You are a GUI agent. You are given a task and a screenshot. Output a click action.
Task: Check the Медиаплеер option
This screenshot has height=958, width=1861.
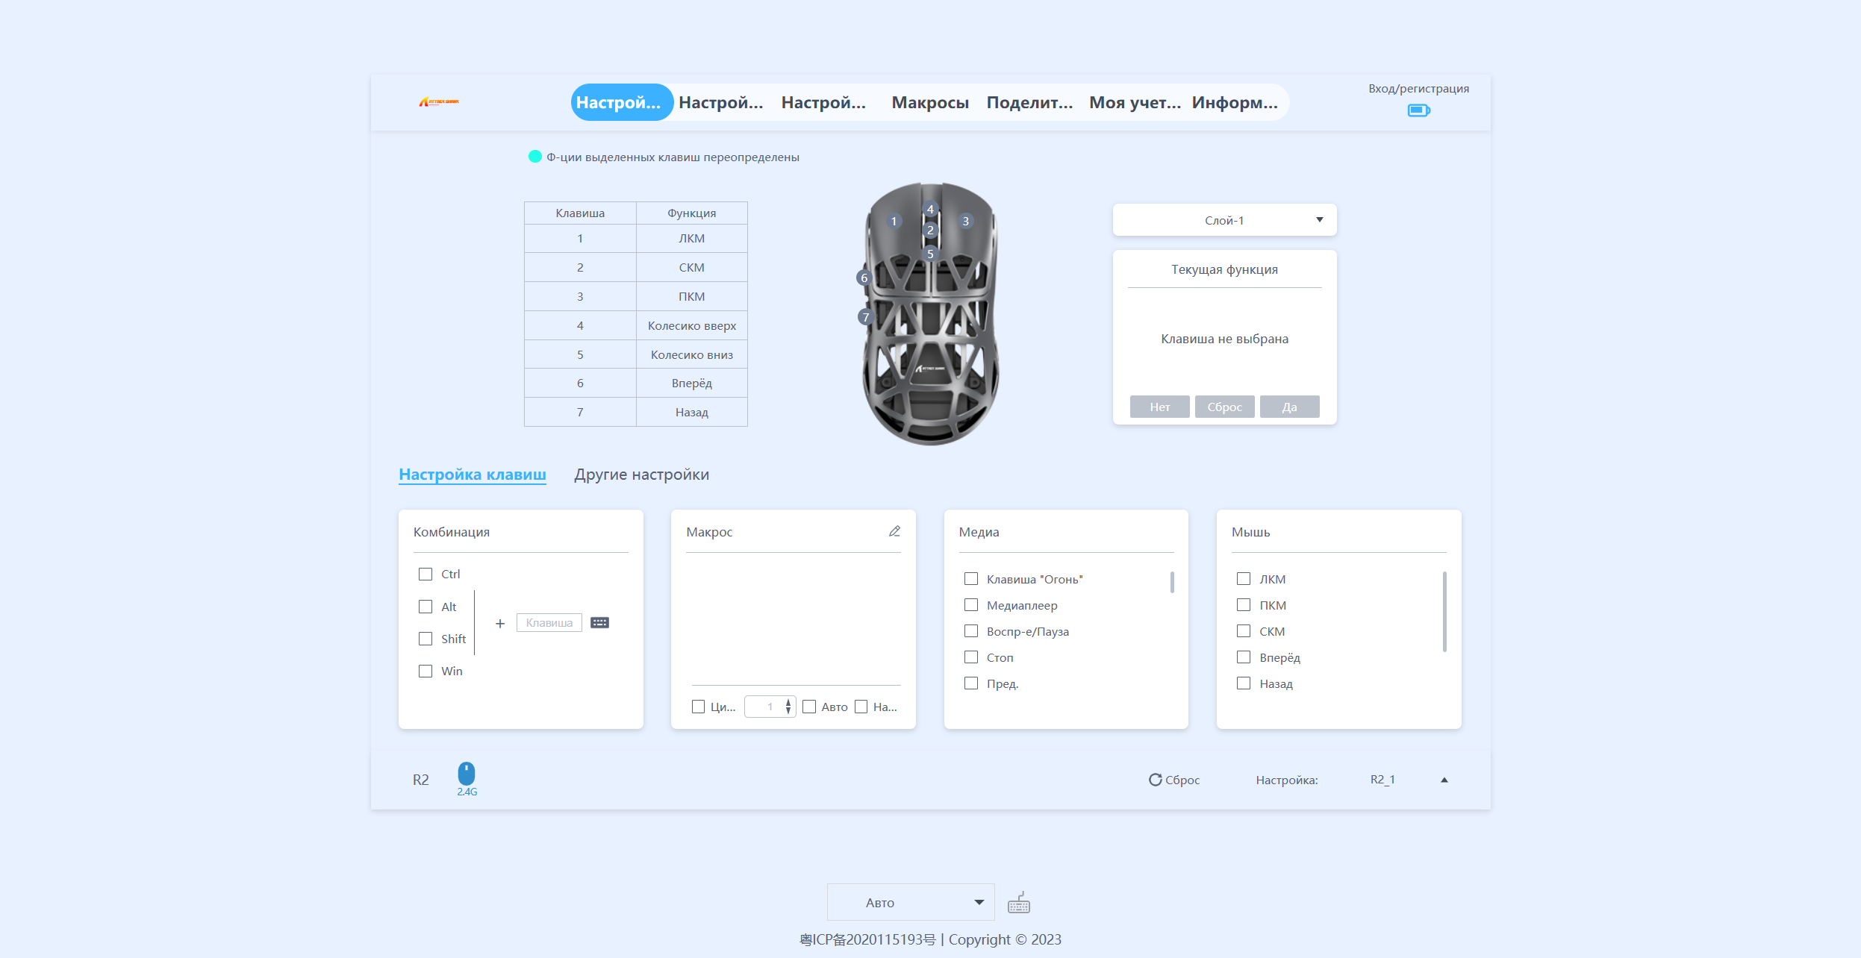tap(971, 605)
